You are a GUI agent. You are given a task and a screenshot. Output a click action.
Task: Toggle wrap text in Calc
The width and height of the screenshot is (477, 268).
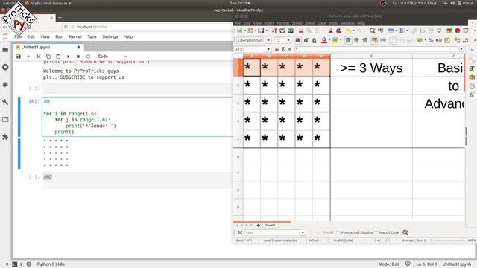tap(375, 40)
